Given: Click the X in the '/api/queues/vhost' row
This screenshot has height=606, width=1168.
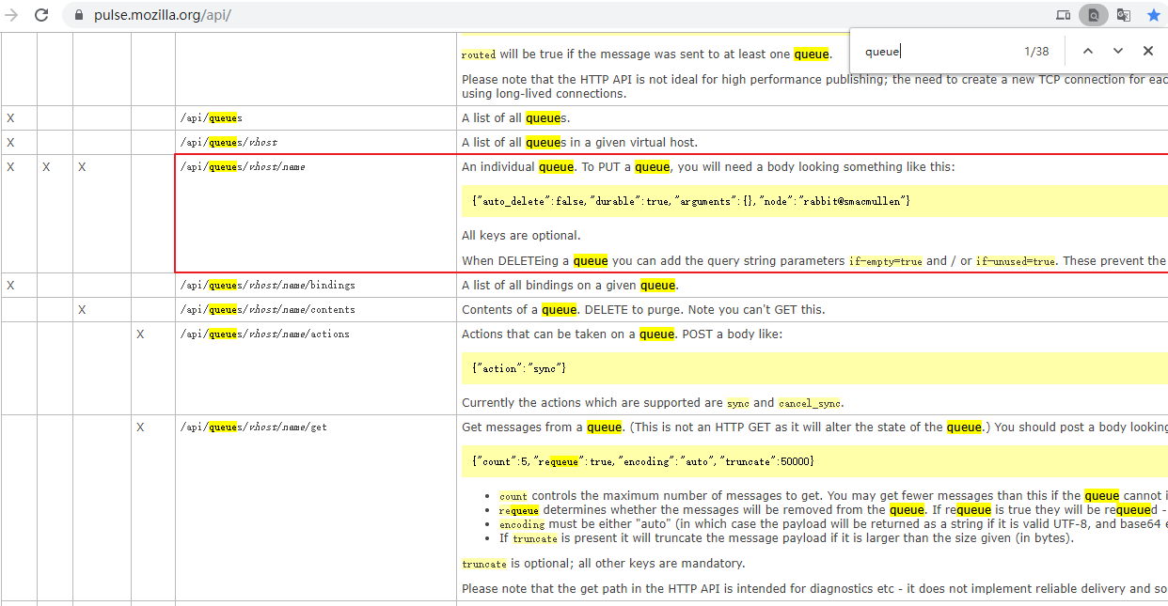Looking at the screenshot, I should coord(10,143).
